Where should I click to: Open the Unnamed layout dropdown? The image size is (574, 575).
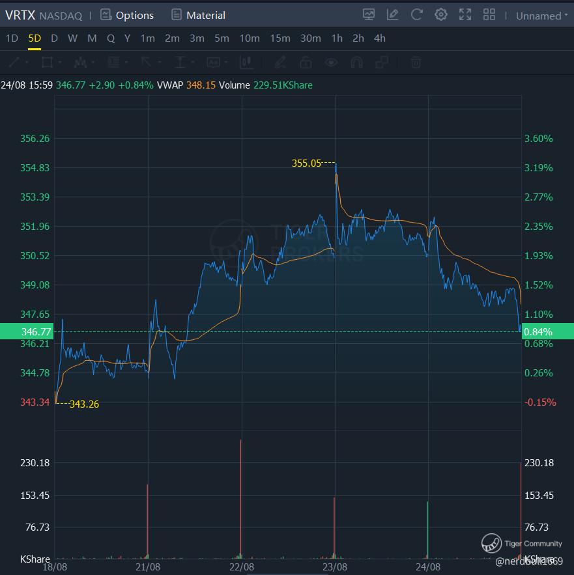coord(541,16)
